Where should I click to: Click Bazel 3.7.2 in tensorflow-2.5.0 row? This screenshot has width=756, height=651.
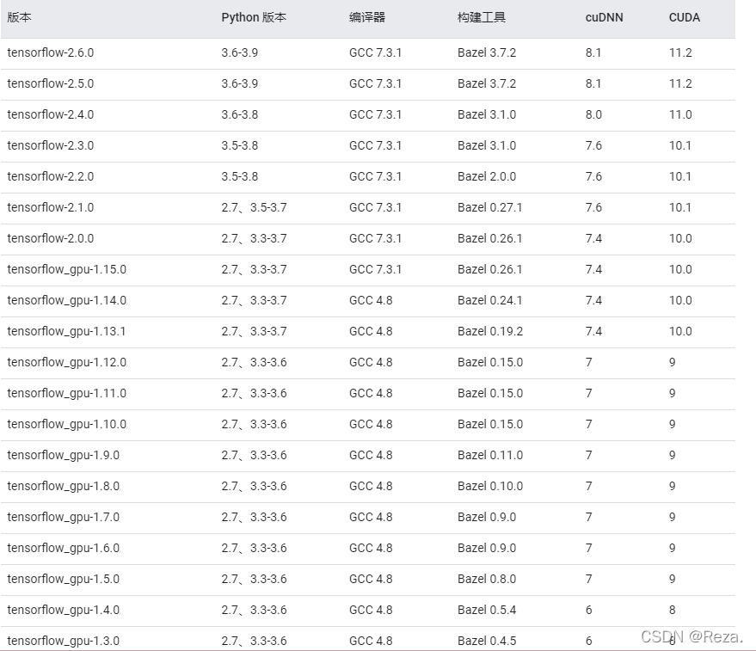[x=487, y=83]
